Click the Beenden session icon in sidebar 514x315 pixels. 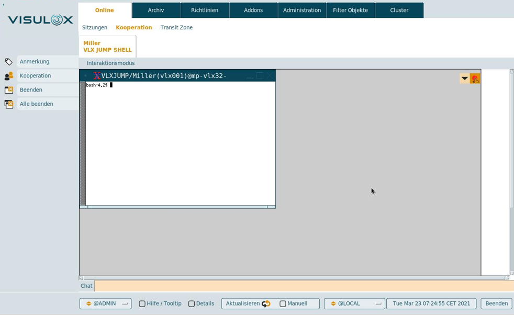pyautogui.click(x=9, y=90)
